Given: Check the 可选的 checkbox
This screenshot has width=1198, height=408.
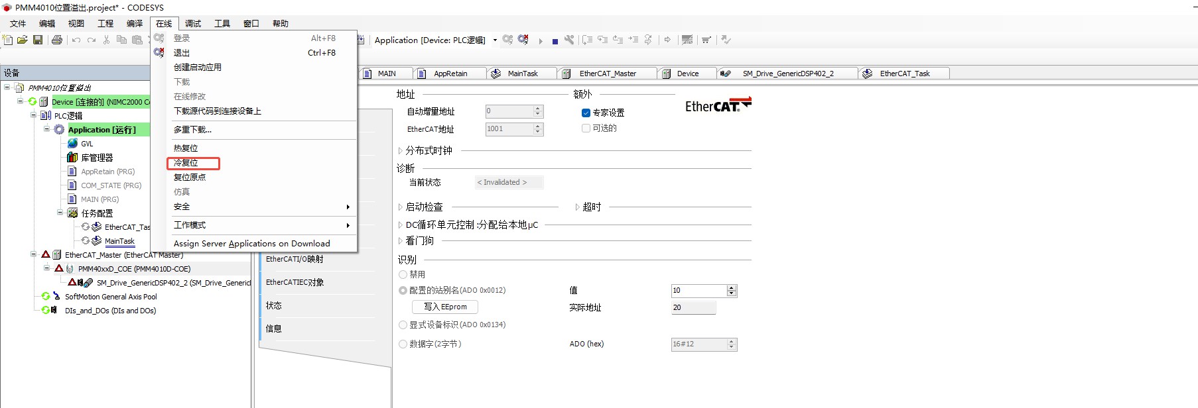Looking at the screenshot, I should pyautogui.click(x=586, y=128).
